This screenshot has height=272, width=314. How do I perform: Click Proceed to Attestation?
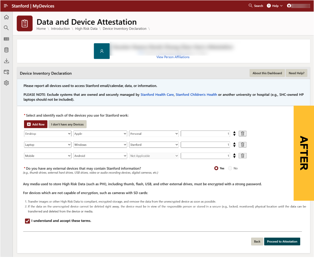282,241
